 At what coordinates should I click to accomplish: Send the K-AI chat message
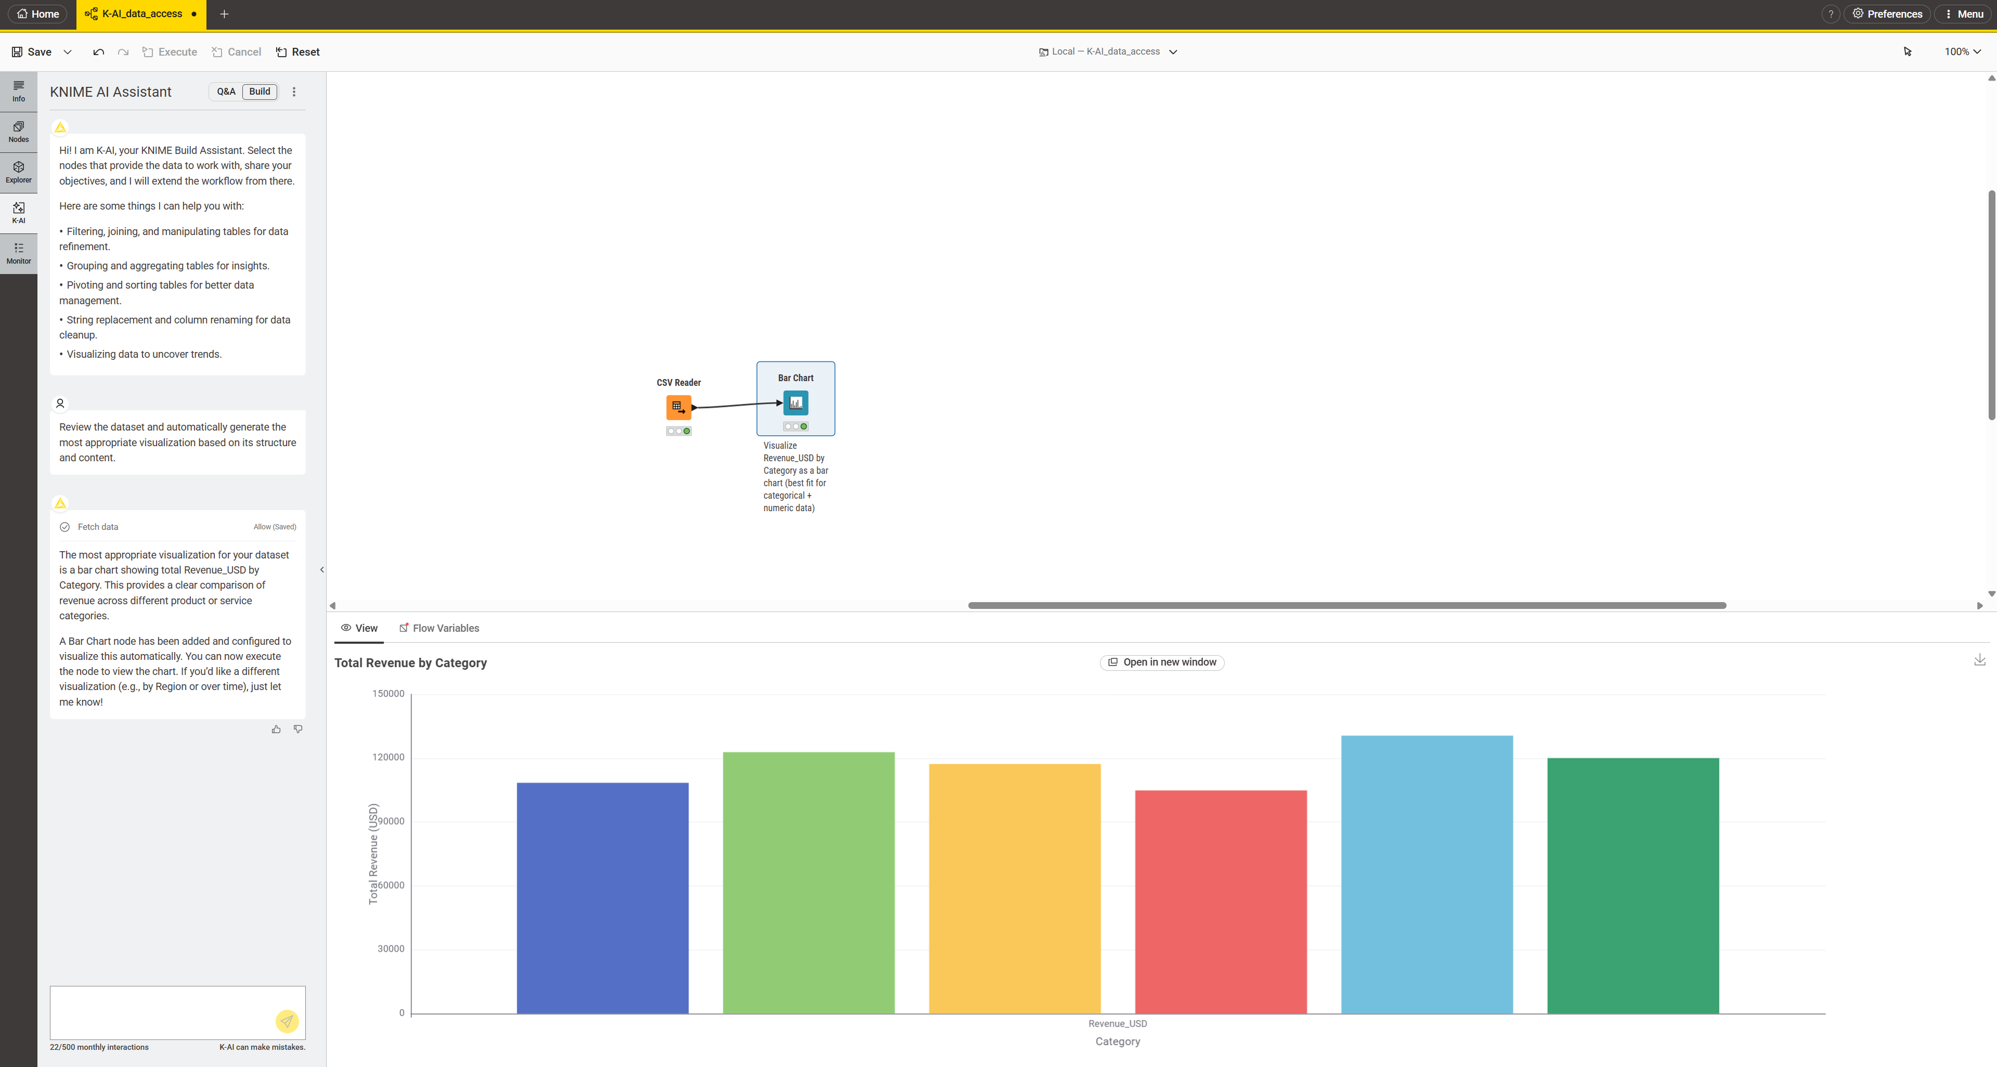pos(287,1021)
